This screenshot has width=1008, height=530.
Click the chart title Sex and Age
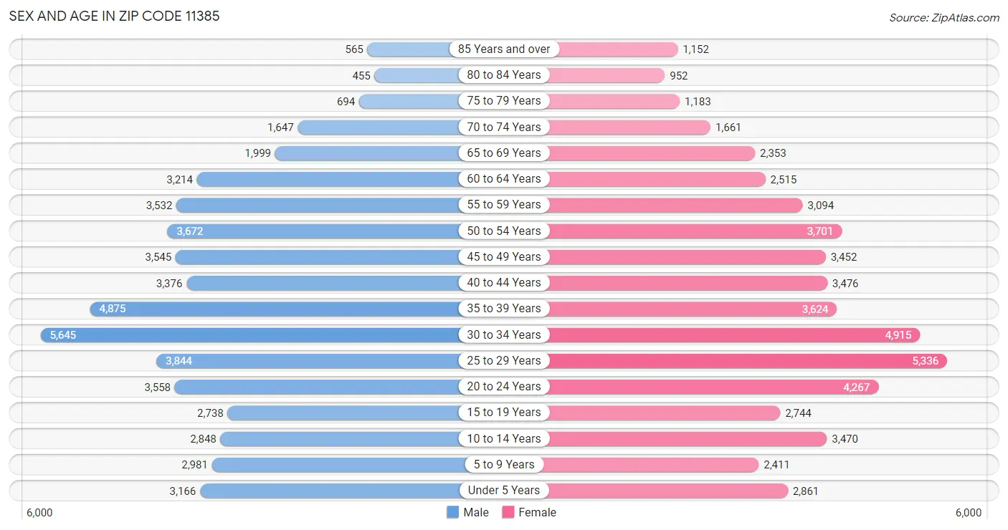coord(114,16)
